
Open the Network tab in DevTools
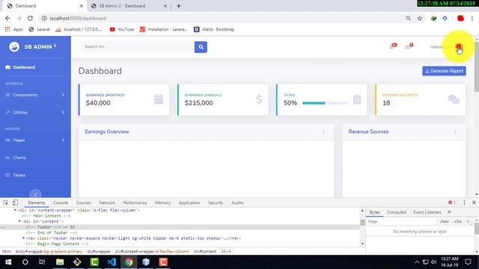point(107,202)
